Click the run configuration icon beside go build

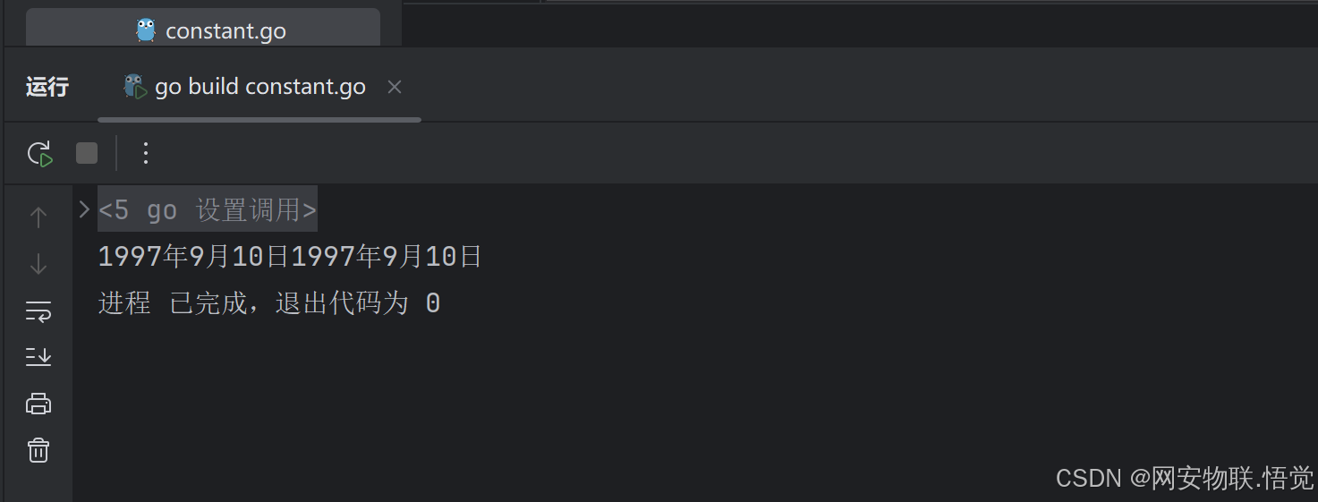pos(135,86)
